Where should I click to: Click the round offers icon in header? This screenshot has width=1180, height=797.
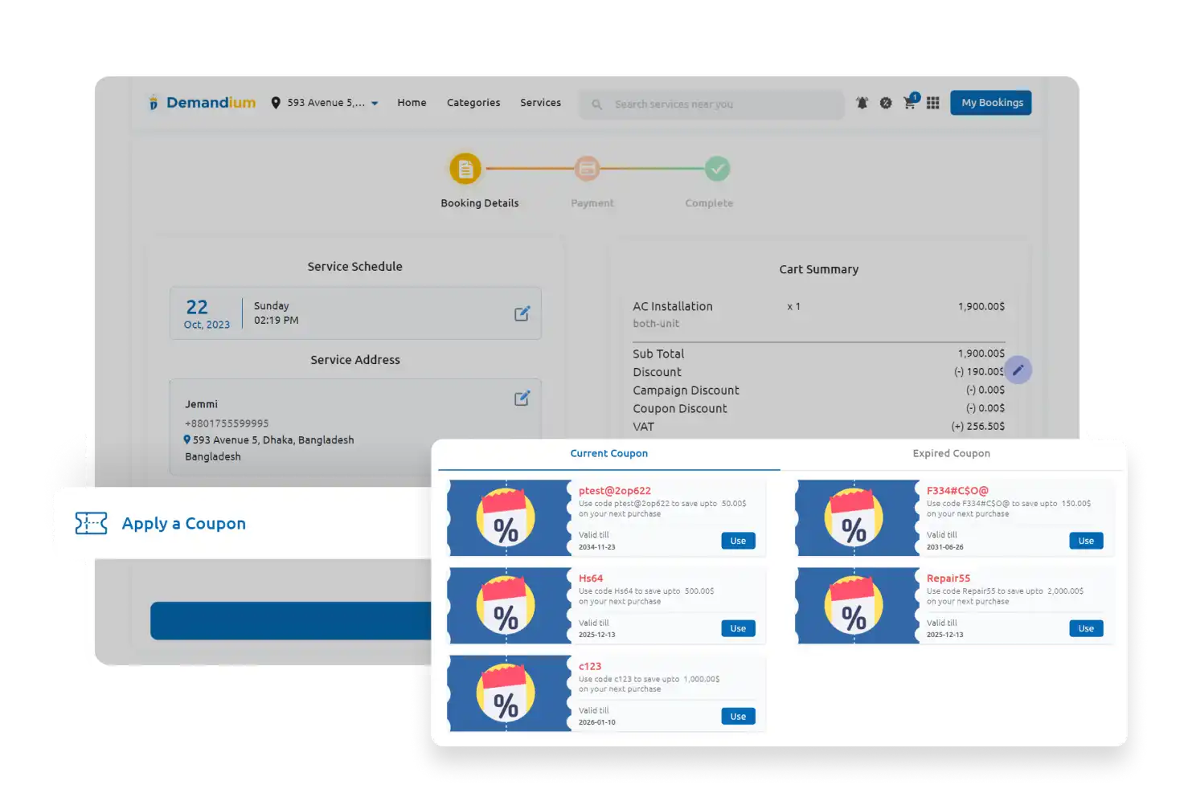click(x=886, y=103)
